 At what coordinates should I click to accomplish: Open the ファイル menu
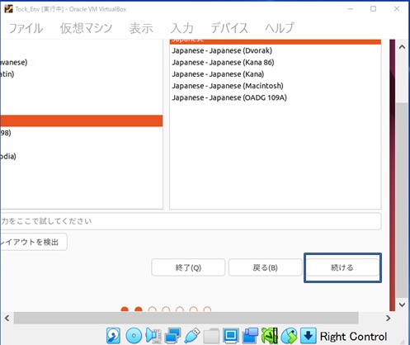[26, 28]
